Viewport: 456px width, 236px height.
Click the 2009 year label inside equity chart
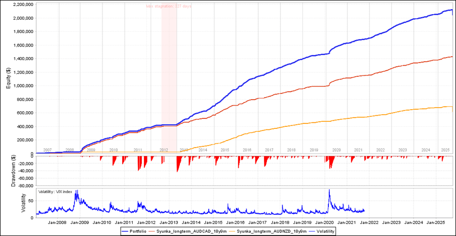(x=91, y=150)
